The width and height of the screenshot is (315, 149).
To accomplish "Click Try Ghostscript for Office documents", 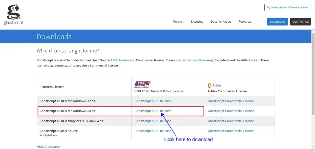I will [x=287, y=7].
